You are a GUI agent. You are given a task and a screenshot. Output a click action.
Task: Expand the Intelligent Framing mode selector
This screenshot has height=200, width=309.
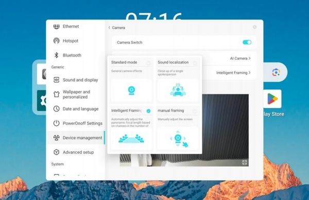pos(233,73)
